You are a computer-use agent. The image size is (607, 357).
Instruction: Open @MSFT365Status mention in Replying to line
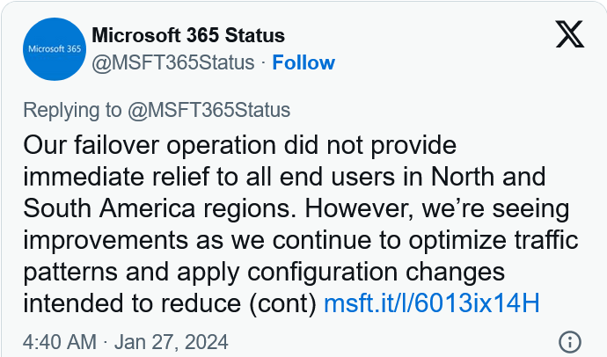[x=209, y=110]
